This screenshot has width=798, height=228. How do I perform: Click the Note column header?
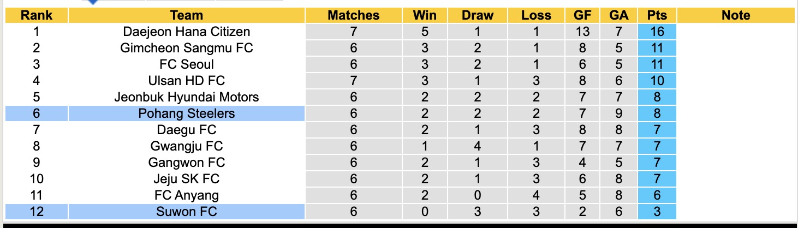coord(735,15)
